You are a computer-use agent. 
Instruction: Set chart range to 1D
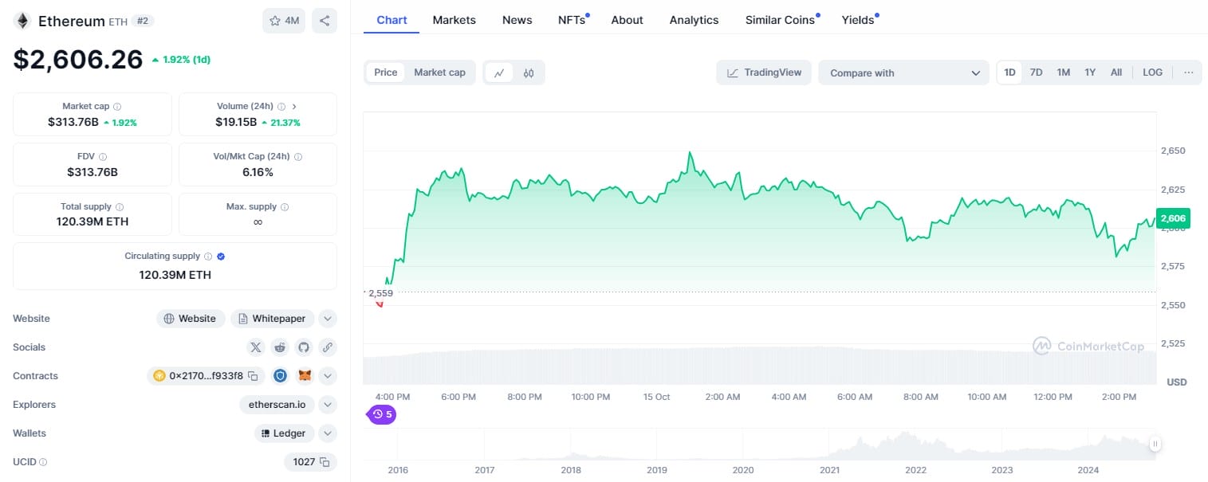coord(1009,72)
